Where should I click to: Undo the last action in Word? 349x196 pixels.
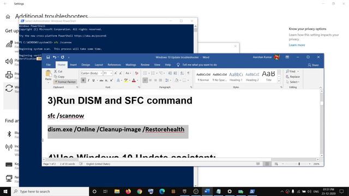coord(55,57)
